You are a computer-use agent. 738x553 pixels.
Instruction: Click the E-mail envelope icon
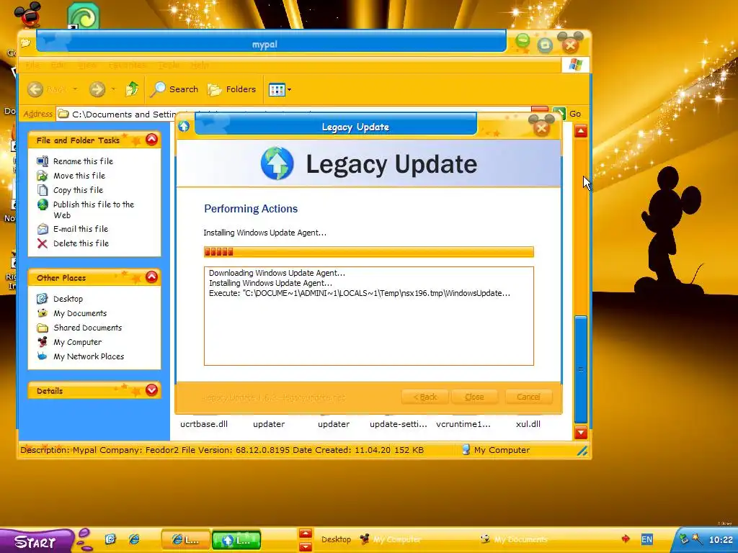[x=43, y=229]
